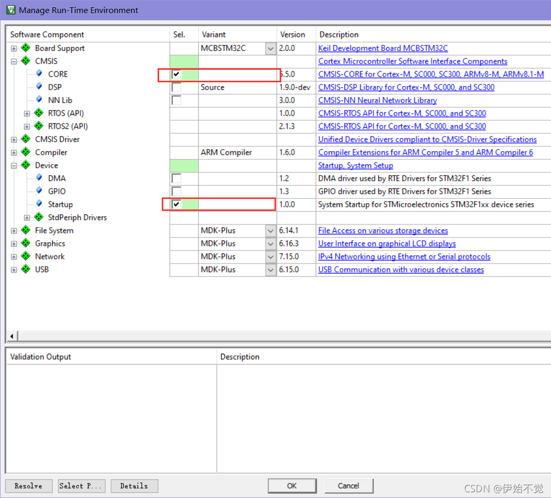Open USB Communication with various device classes link
The width and height of the screenshot is (551, 498).
(401, 270)
